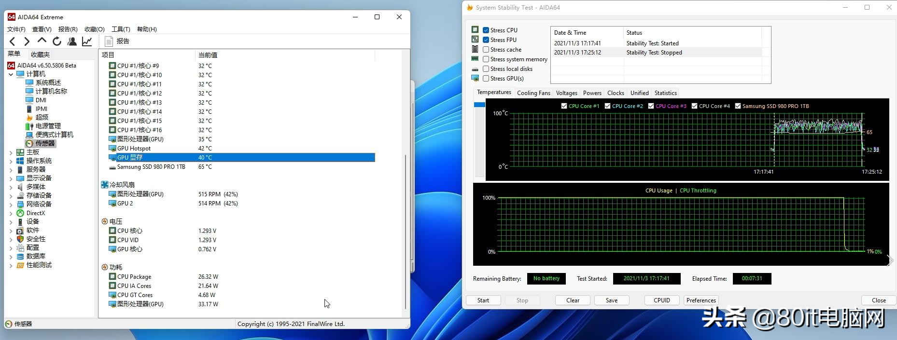Open the DMI tree entry

tap(41, 100)
